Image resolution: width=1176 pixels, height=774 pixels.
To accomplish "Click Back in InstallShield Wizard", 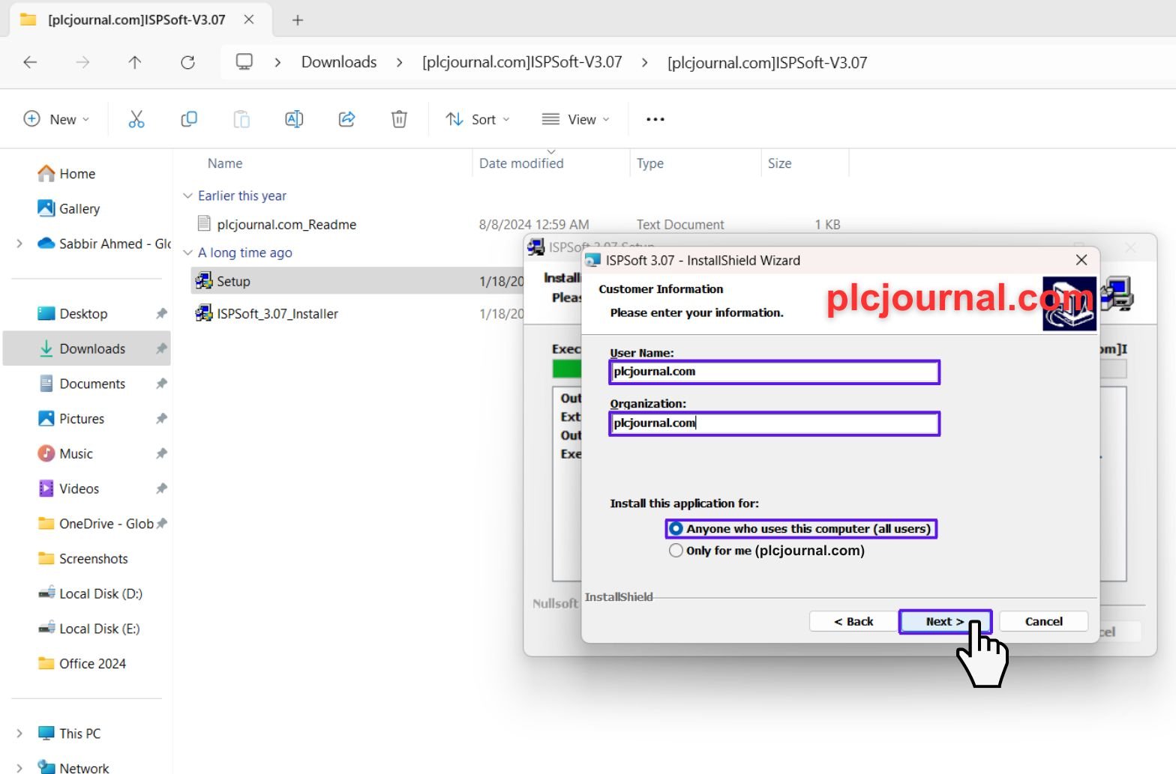I will (853, 621).
